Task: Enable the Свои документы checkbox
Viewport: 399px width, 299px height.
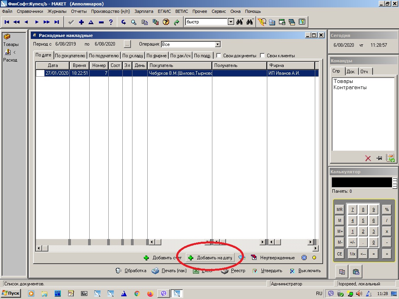Action: (x=219, y=56)
